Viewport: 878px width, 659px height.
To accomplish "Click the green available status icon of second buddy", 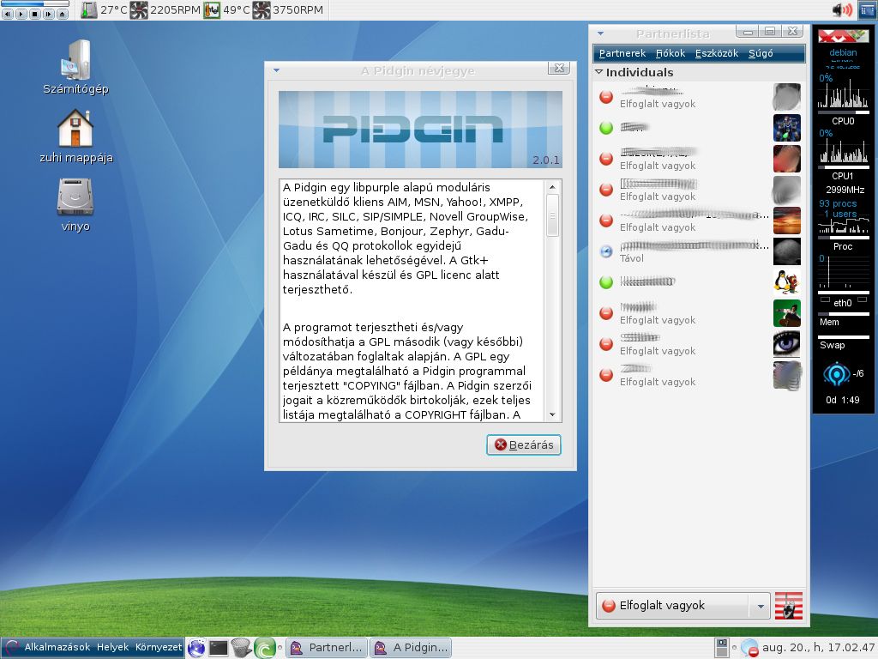I will pos(606,128).
